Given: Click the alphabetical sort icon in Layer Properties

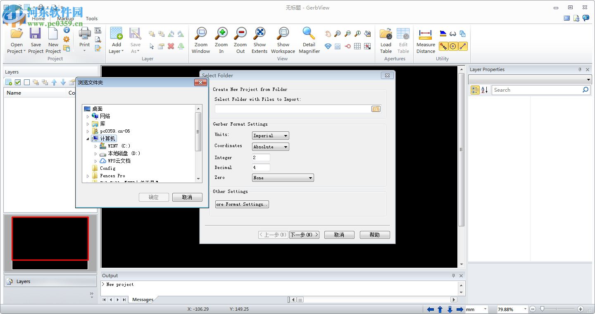Looking at the screenshot, I should tap(485, 90).
